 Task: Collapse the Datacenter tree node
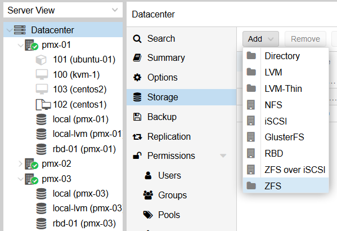(9, 30)
